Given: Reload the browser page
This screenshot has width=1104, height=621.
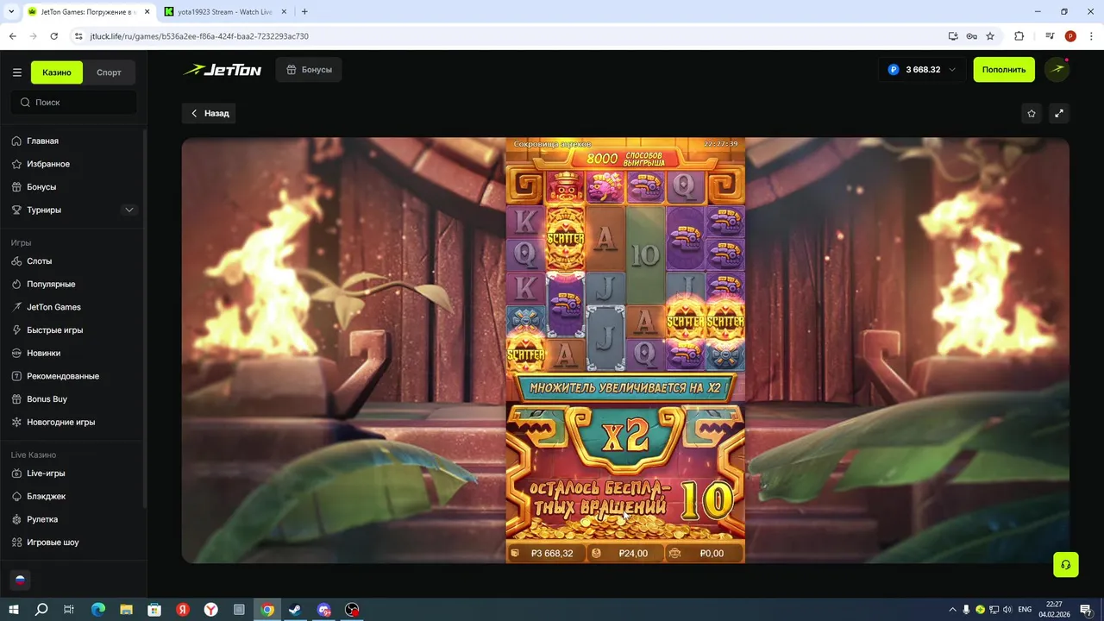Looking at the screenshot, I should click(x=54, y=36).
